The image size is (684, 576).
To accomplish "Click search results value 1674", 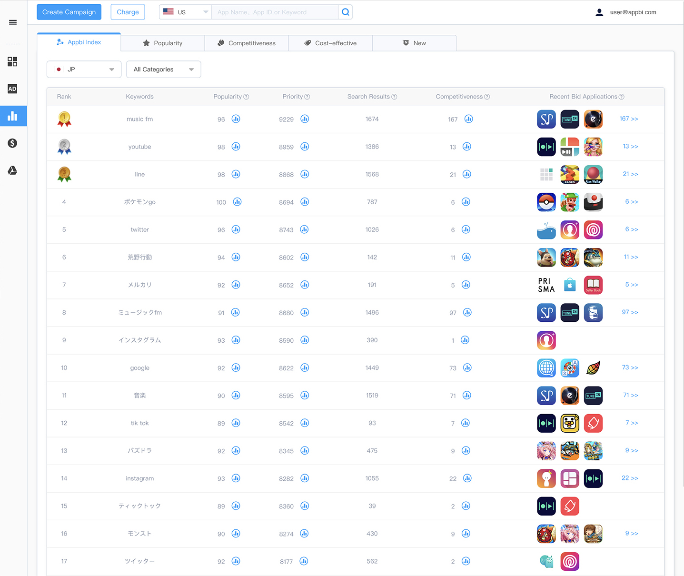I will tap(372, 119).
